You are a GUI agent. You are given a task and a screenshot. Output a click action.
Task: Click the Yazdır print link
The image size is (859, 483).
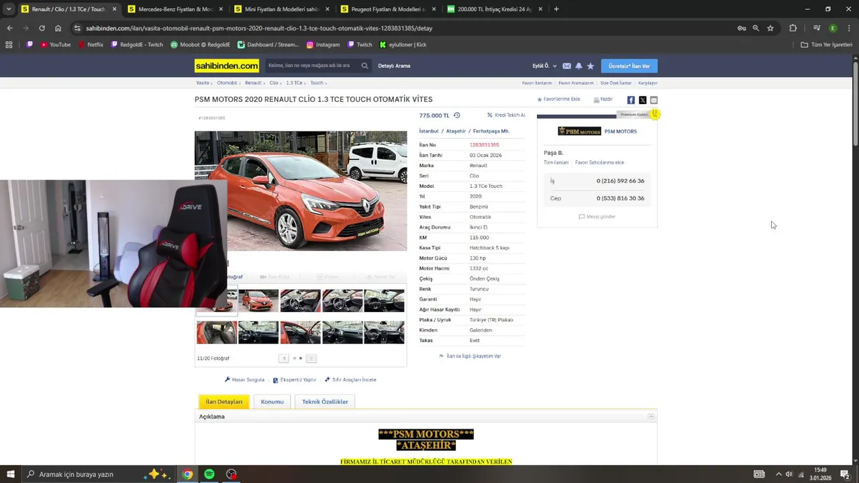[x=603, y=99]
